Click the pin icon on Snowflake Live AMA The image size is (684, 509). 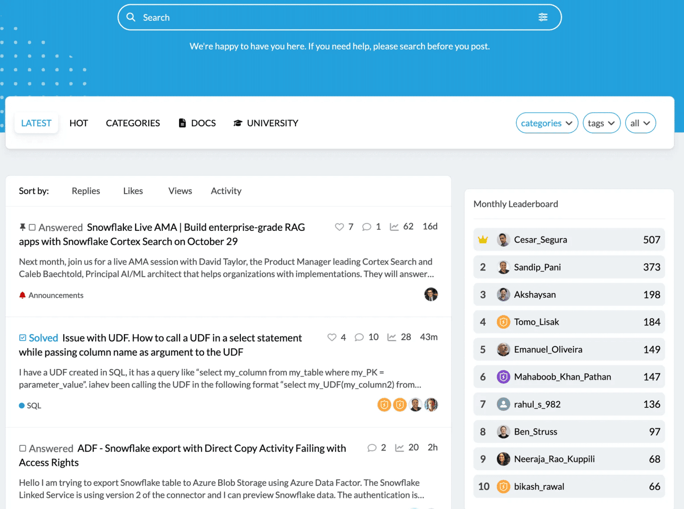22,227
